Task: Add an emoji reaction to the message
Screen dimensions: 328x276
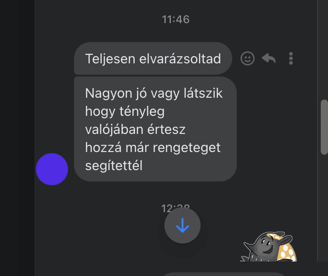Action: (248, 58)
